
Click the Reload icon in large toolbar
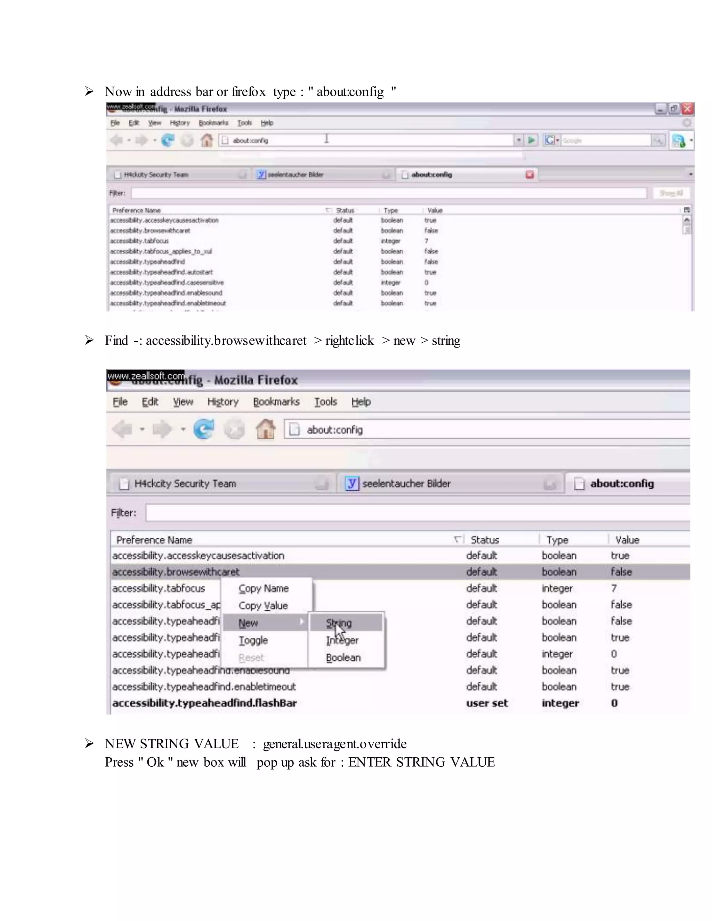204,430
